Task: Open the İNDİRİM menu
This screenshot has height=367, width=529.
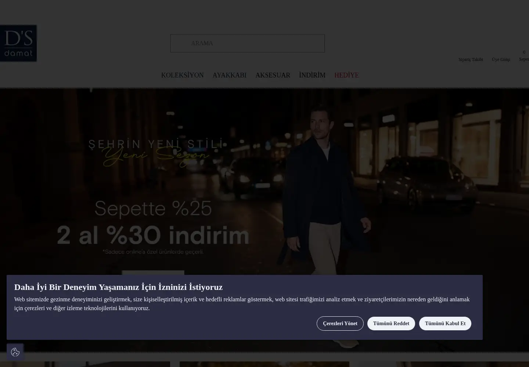Action: (x=312, y=75)
